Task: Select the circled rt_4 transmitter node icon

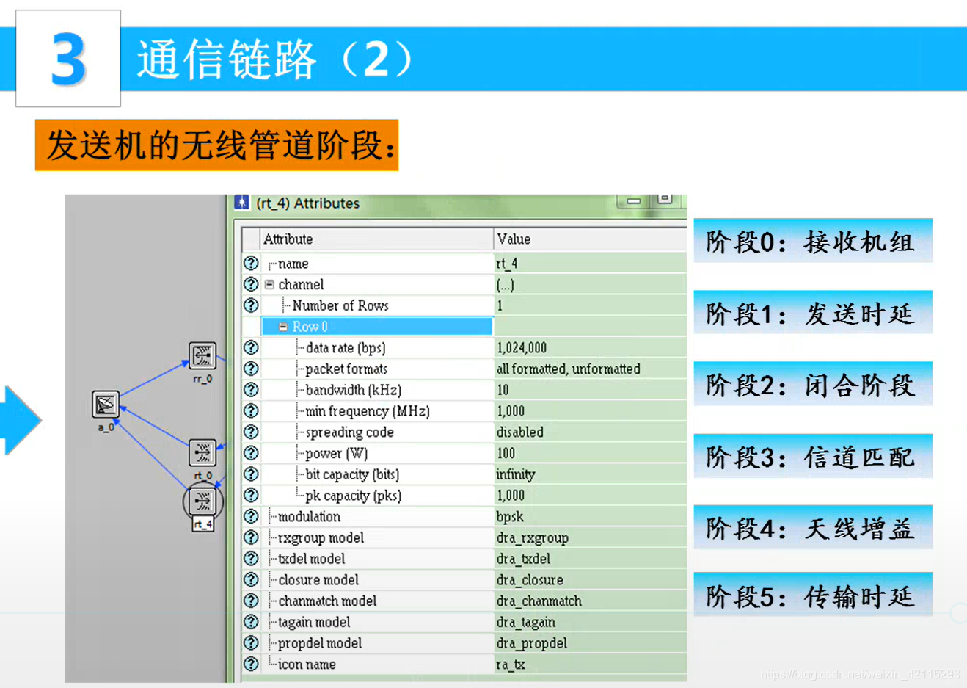Action: pos(202,501)
